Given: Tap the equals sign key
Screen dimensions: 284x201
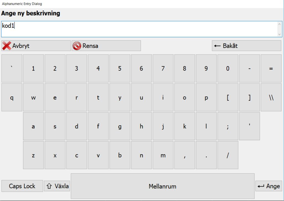Looking at the screenshot, I should tap(271, 68).
